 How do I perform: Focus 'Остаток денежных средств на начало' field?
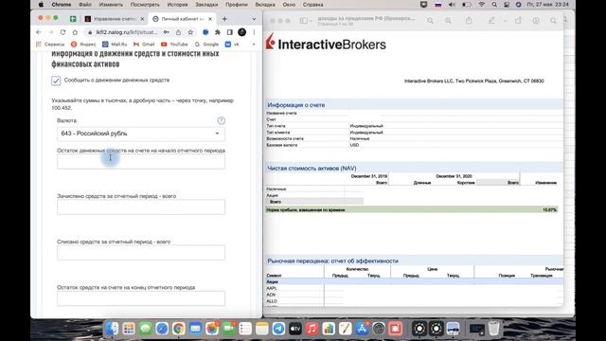(x=141, y=162)
